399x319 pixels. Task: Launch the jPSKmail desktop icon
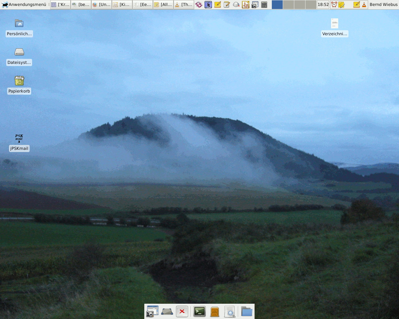pyautogui.click(x=19, y=142)
